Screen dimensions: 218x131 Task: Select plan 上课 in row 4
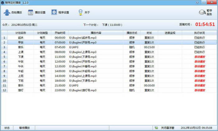pyautogui.click(x=21, y=52)
